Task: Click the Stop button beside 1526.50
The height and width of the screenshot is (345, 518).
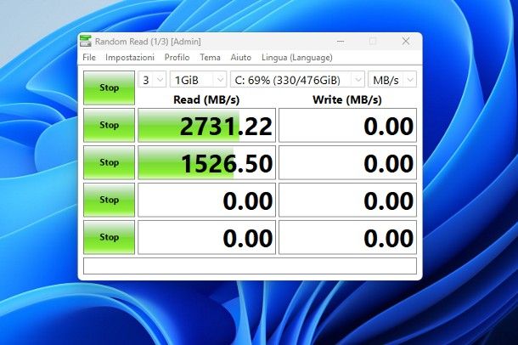Action: 109,162
